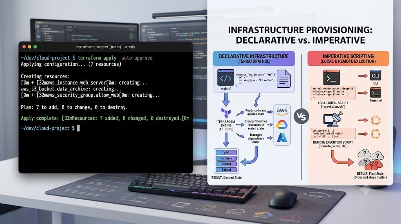Image resolution: width=401 pixels, height=224 pixels.
Task: Maximize the terminal with the green button
Action: click(35, 47)
